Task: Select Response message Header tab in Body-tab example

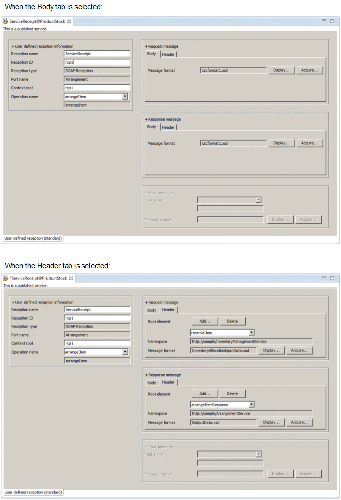Action: click(168, 127)
